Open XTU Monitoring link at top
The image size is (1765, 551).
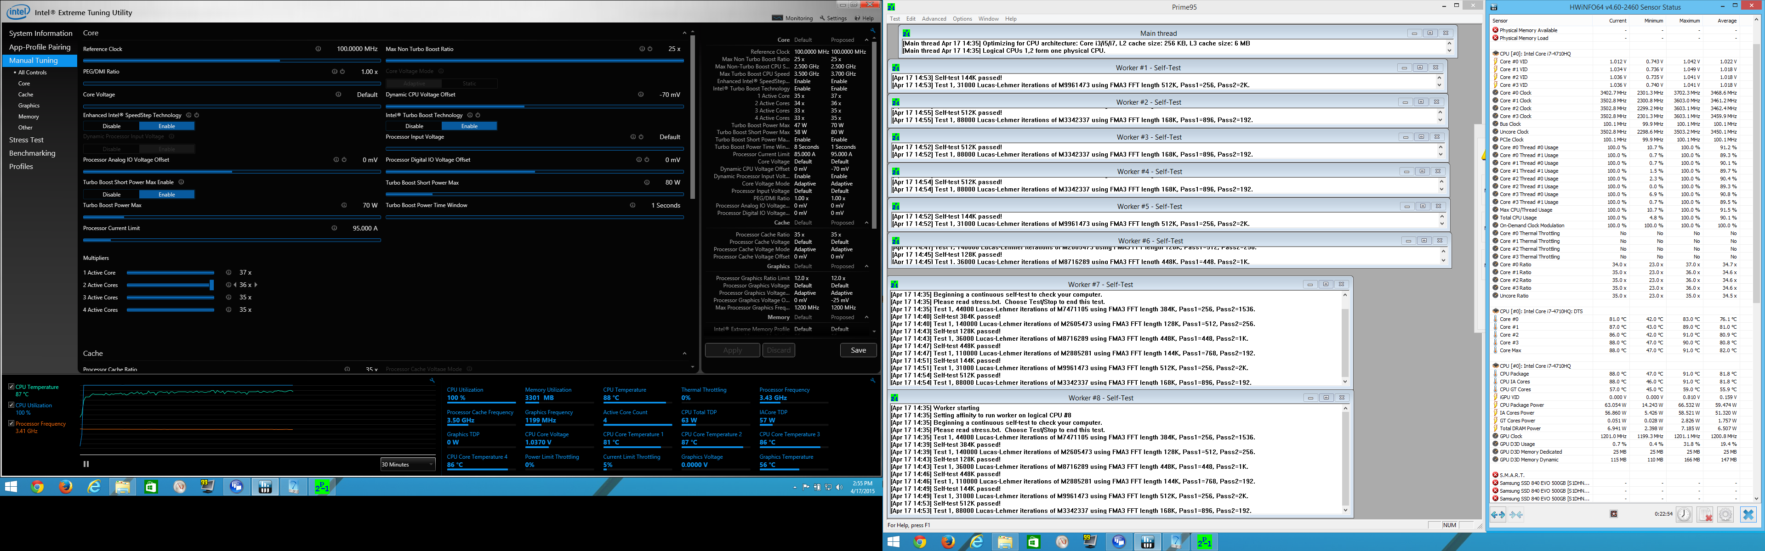click(793, 18)
